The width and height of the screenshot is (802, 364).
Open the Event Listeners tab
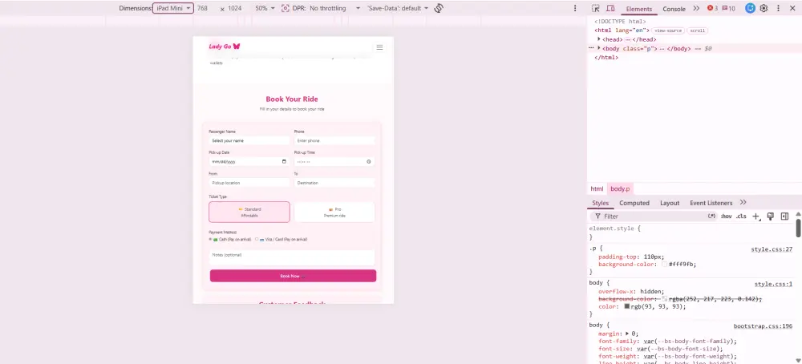pos(711,203)
